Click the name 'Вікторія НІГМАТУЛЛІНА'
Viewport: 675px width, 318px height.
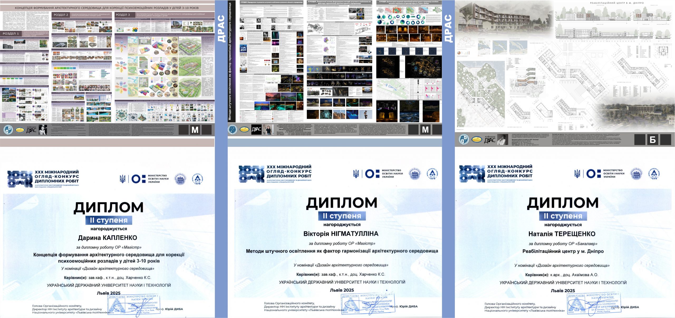(341, 233)
